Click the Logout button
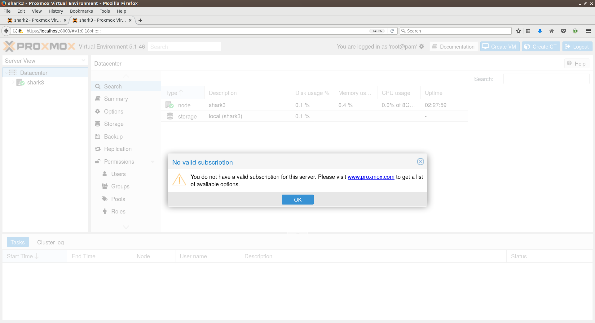Image resolution: width=595 pixels, height=323 pixels. [577, 47]
